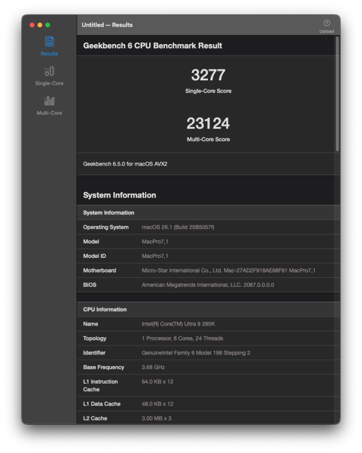Click the 'Single-Core Score' caption

coord(208,91)
